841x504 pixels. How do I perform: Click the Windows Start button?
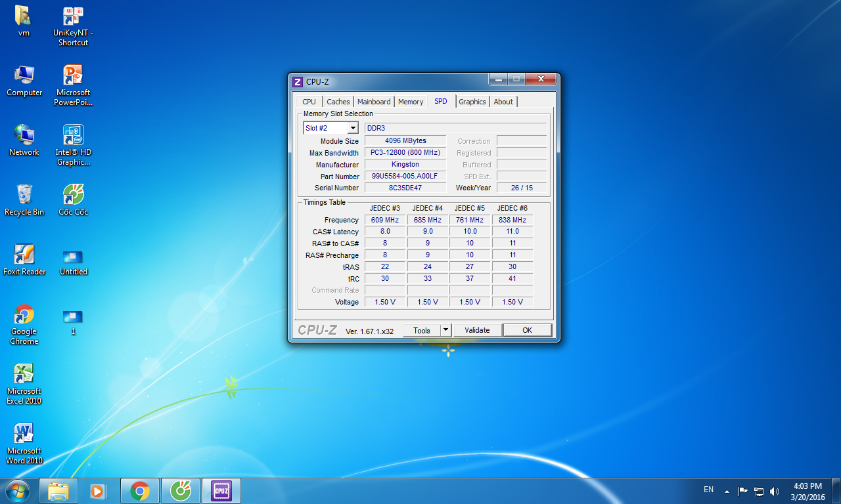(x=18, y=491)
